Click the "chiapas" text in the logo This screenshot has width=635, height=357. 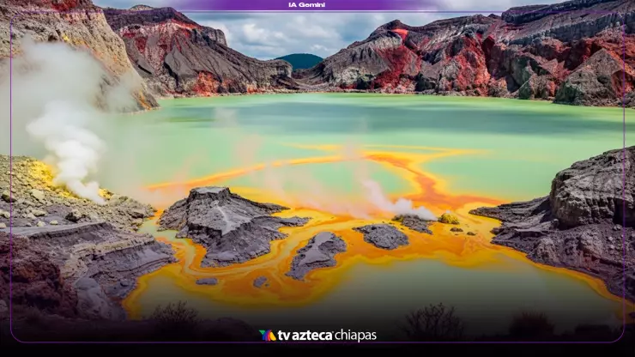355,336
